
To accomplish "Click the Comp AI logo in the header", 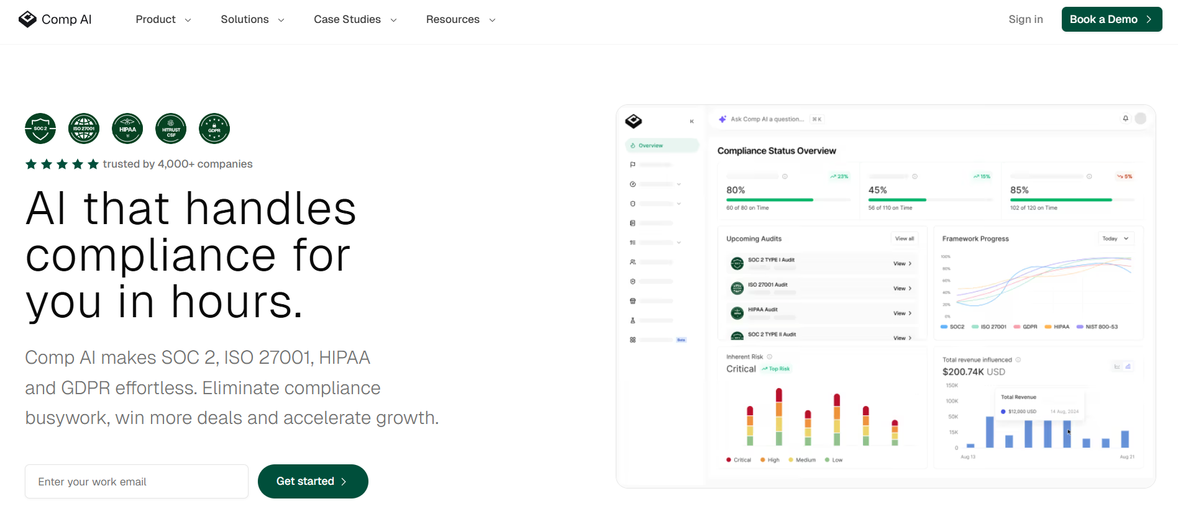I will [55, 19].
